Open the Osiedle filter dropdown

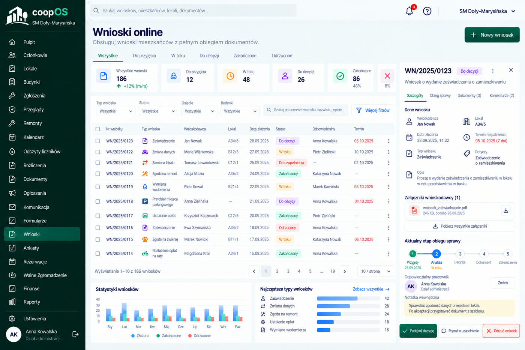199,111
